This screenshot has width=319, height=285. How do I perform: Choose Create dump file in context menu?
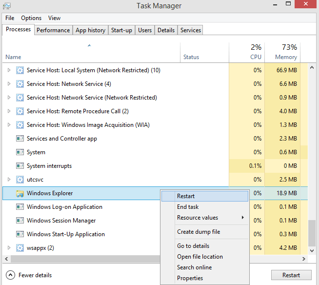[x=205, y=232]
